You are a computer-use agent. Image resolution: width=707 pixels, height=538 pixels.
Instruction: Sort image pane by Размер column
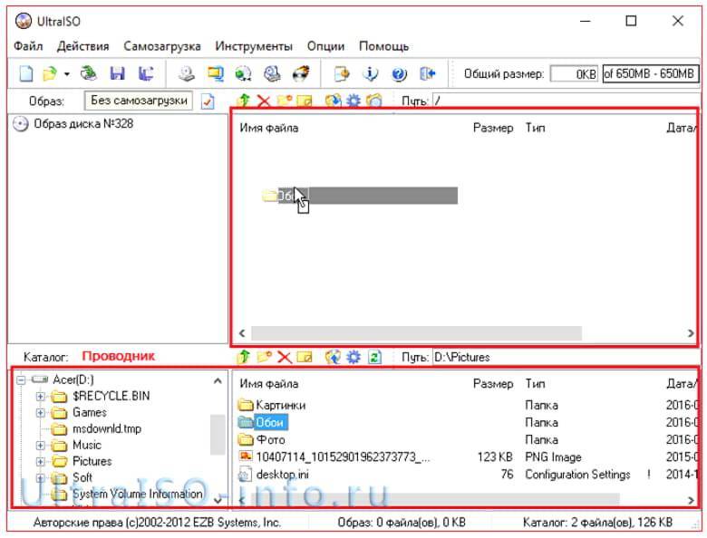[493, 128]
